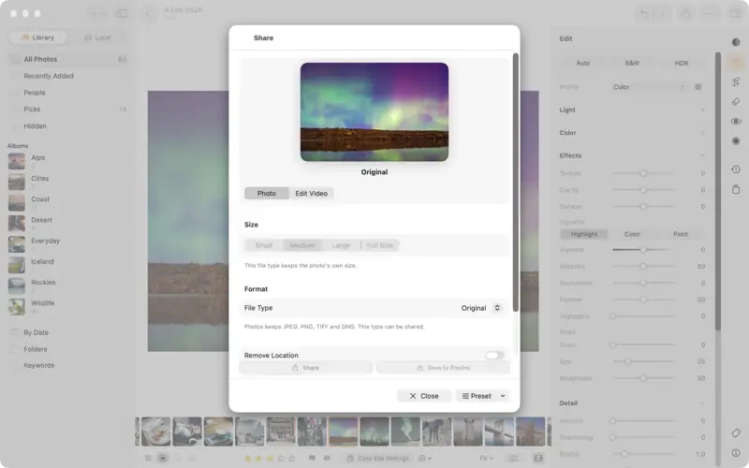Toggle the Remove Location switch
Screen dimensions: 749x468
494,356
